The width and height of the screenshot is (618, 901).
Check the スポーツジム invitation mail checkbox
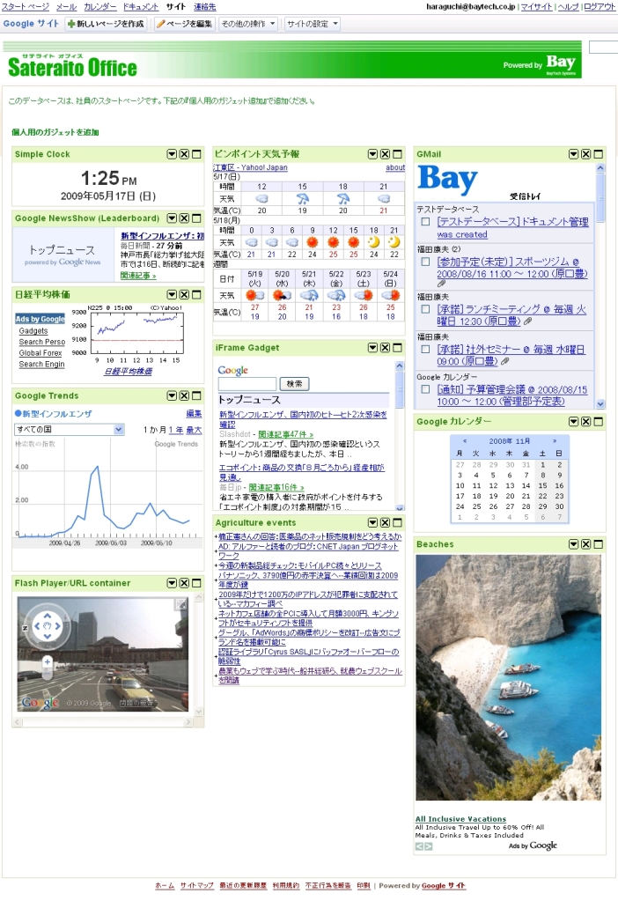click(425, 262)
